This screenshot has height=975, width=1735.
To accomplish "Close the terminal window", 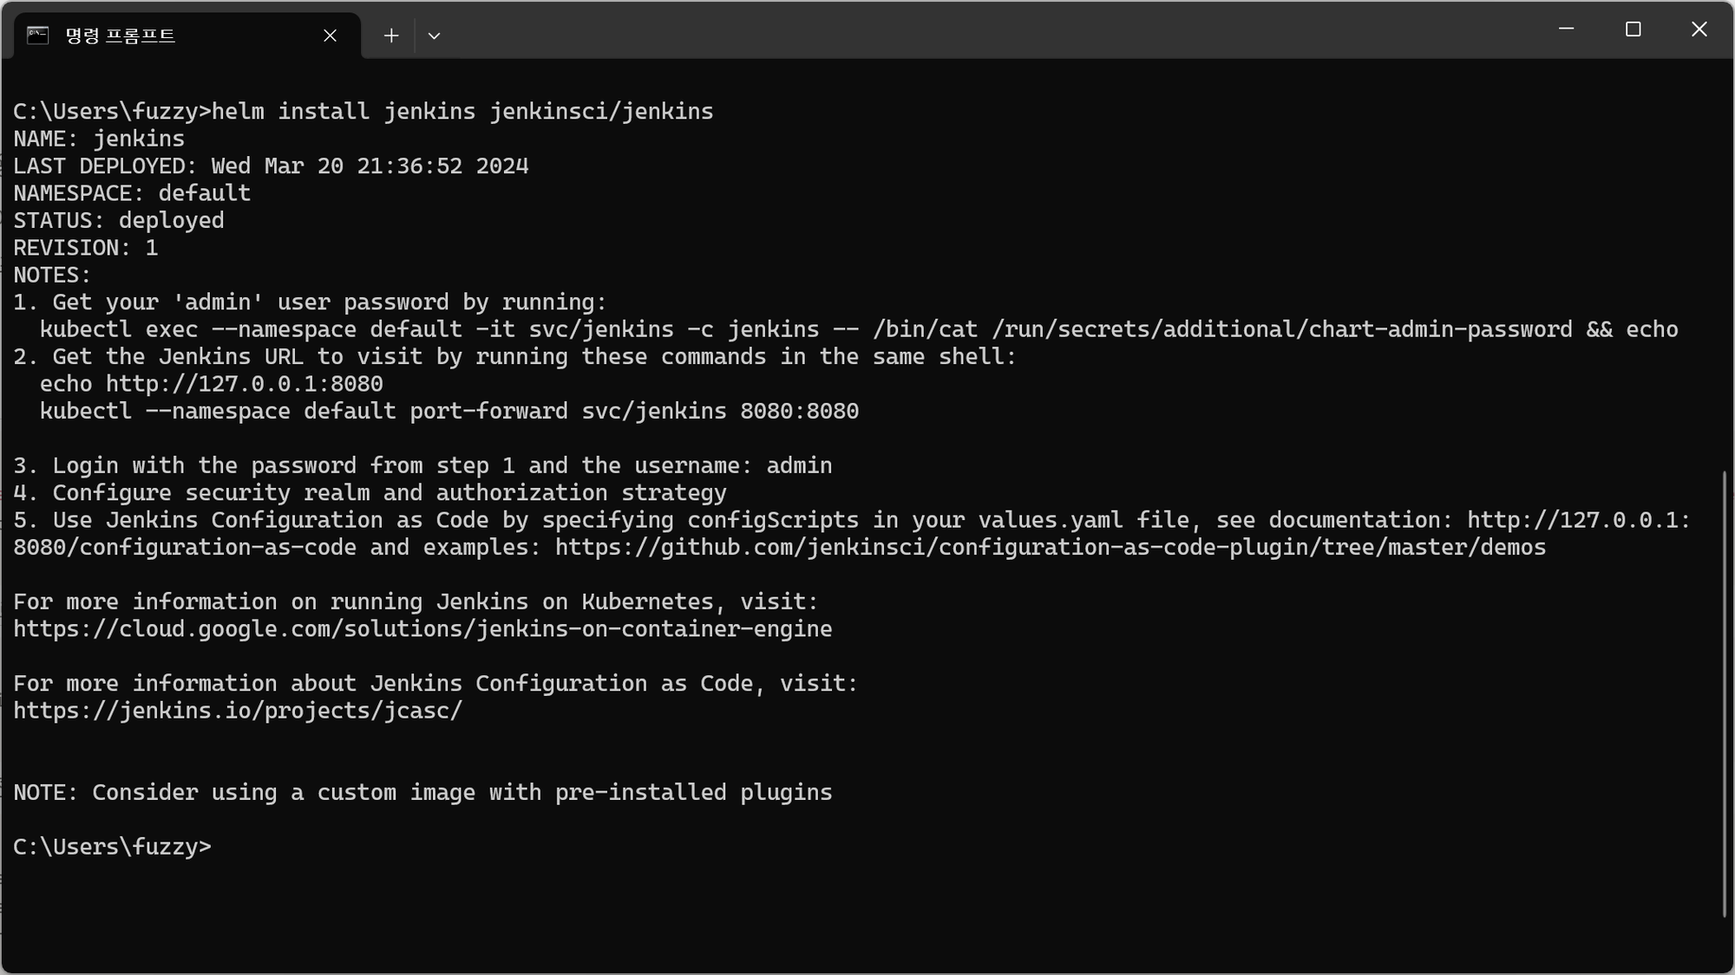I will tap(1699, 29).
